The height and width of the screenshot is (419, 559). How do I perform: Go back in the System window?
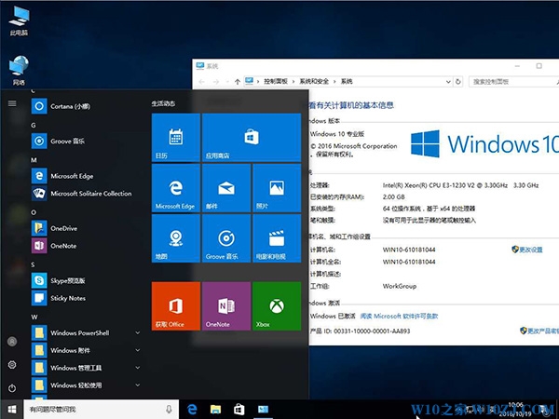[202, 82]
